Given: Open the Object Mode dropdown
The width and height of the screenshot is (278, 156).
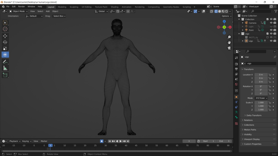Looking at the screenshot, I should pos(19,11).
